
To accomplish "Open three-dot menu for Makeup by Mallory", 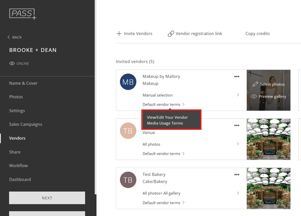I will tap(237, 77).
